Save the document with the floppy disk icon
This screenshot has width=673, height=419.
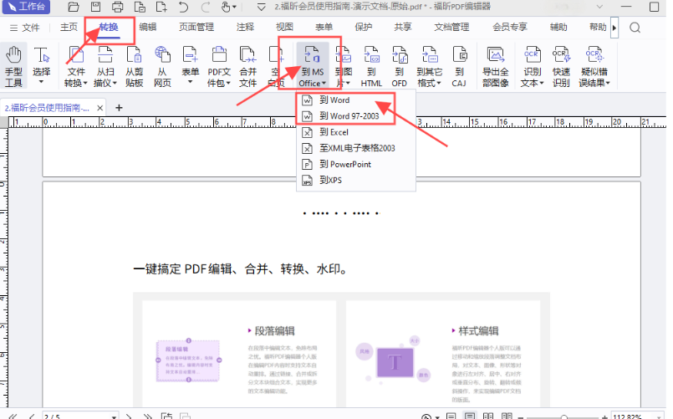[95, 7]
